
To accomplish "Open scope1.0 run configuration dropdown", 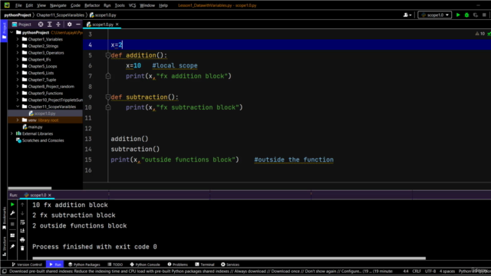I will click(x=435, y=15).
